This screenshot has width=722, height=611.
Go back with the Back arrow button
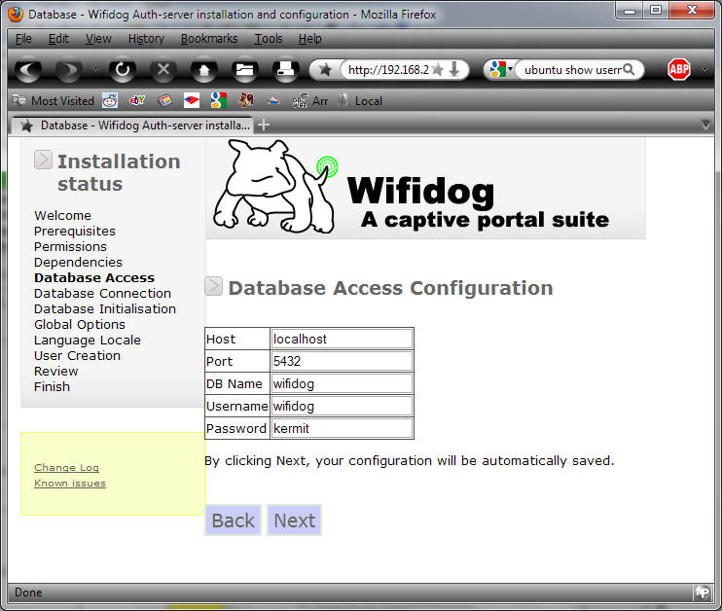28,70
